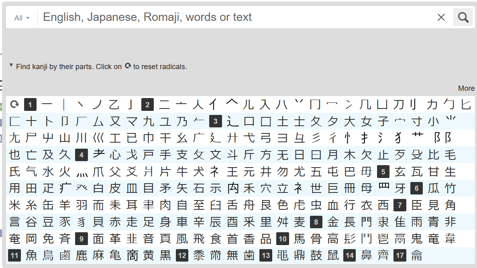Select the 木 tree radical
Screen dimensions: 477x268
(x=350, y=155)
